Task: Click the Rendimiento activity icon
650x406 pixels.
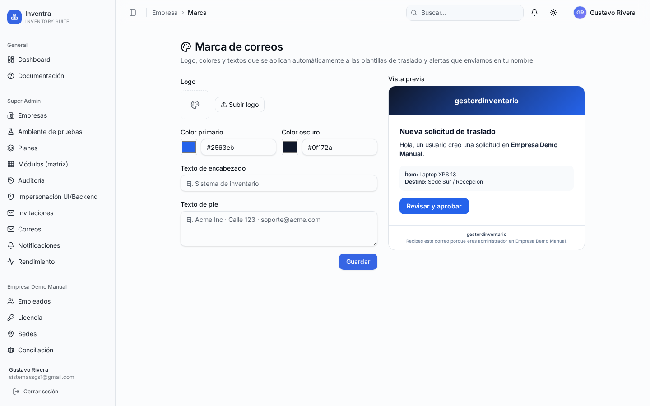Action: (11, 262)
